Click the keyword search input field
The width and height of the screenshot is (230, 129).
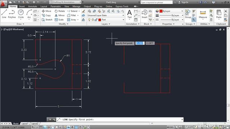156,2
